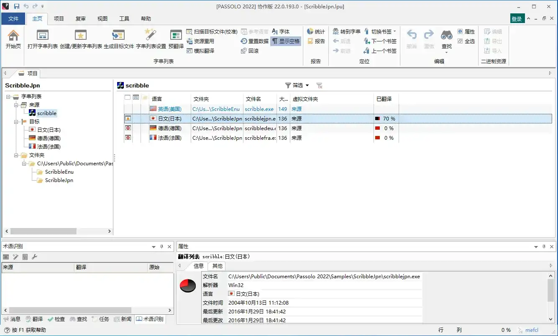Click the first toolbar icon in 术语识别 panel
Screen dimensions: 558x336
[x=6, y=257]
